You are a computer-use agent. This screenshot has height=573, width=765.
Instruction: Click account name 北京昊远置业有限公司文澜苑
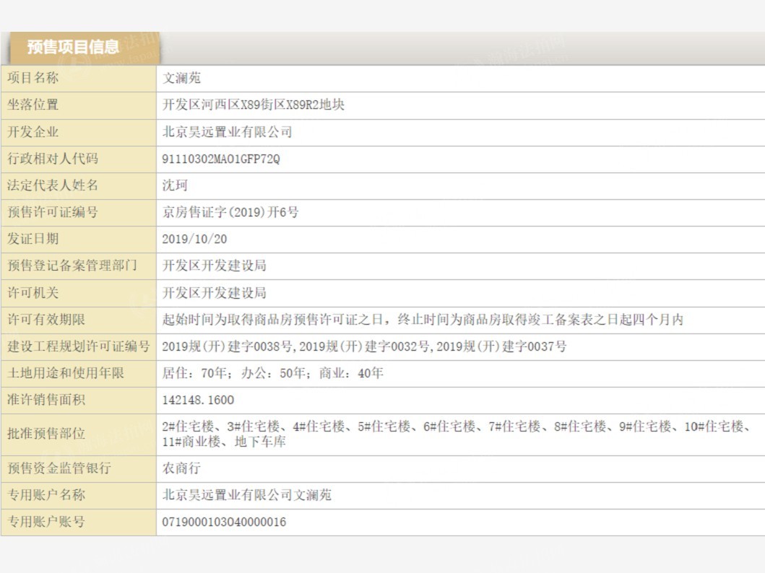[247, 495]
